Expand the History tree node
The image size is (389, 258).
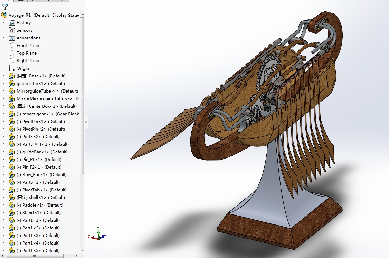click(x=3, y=23)
